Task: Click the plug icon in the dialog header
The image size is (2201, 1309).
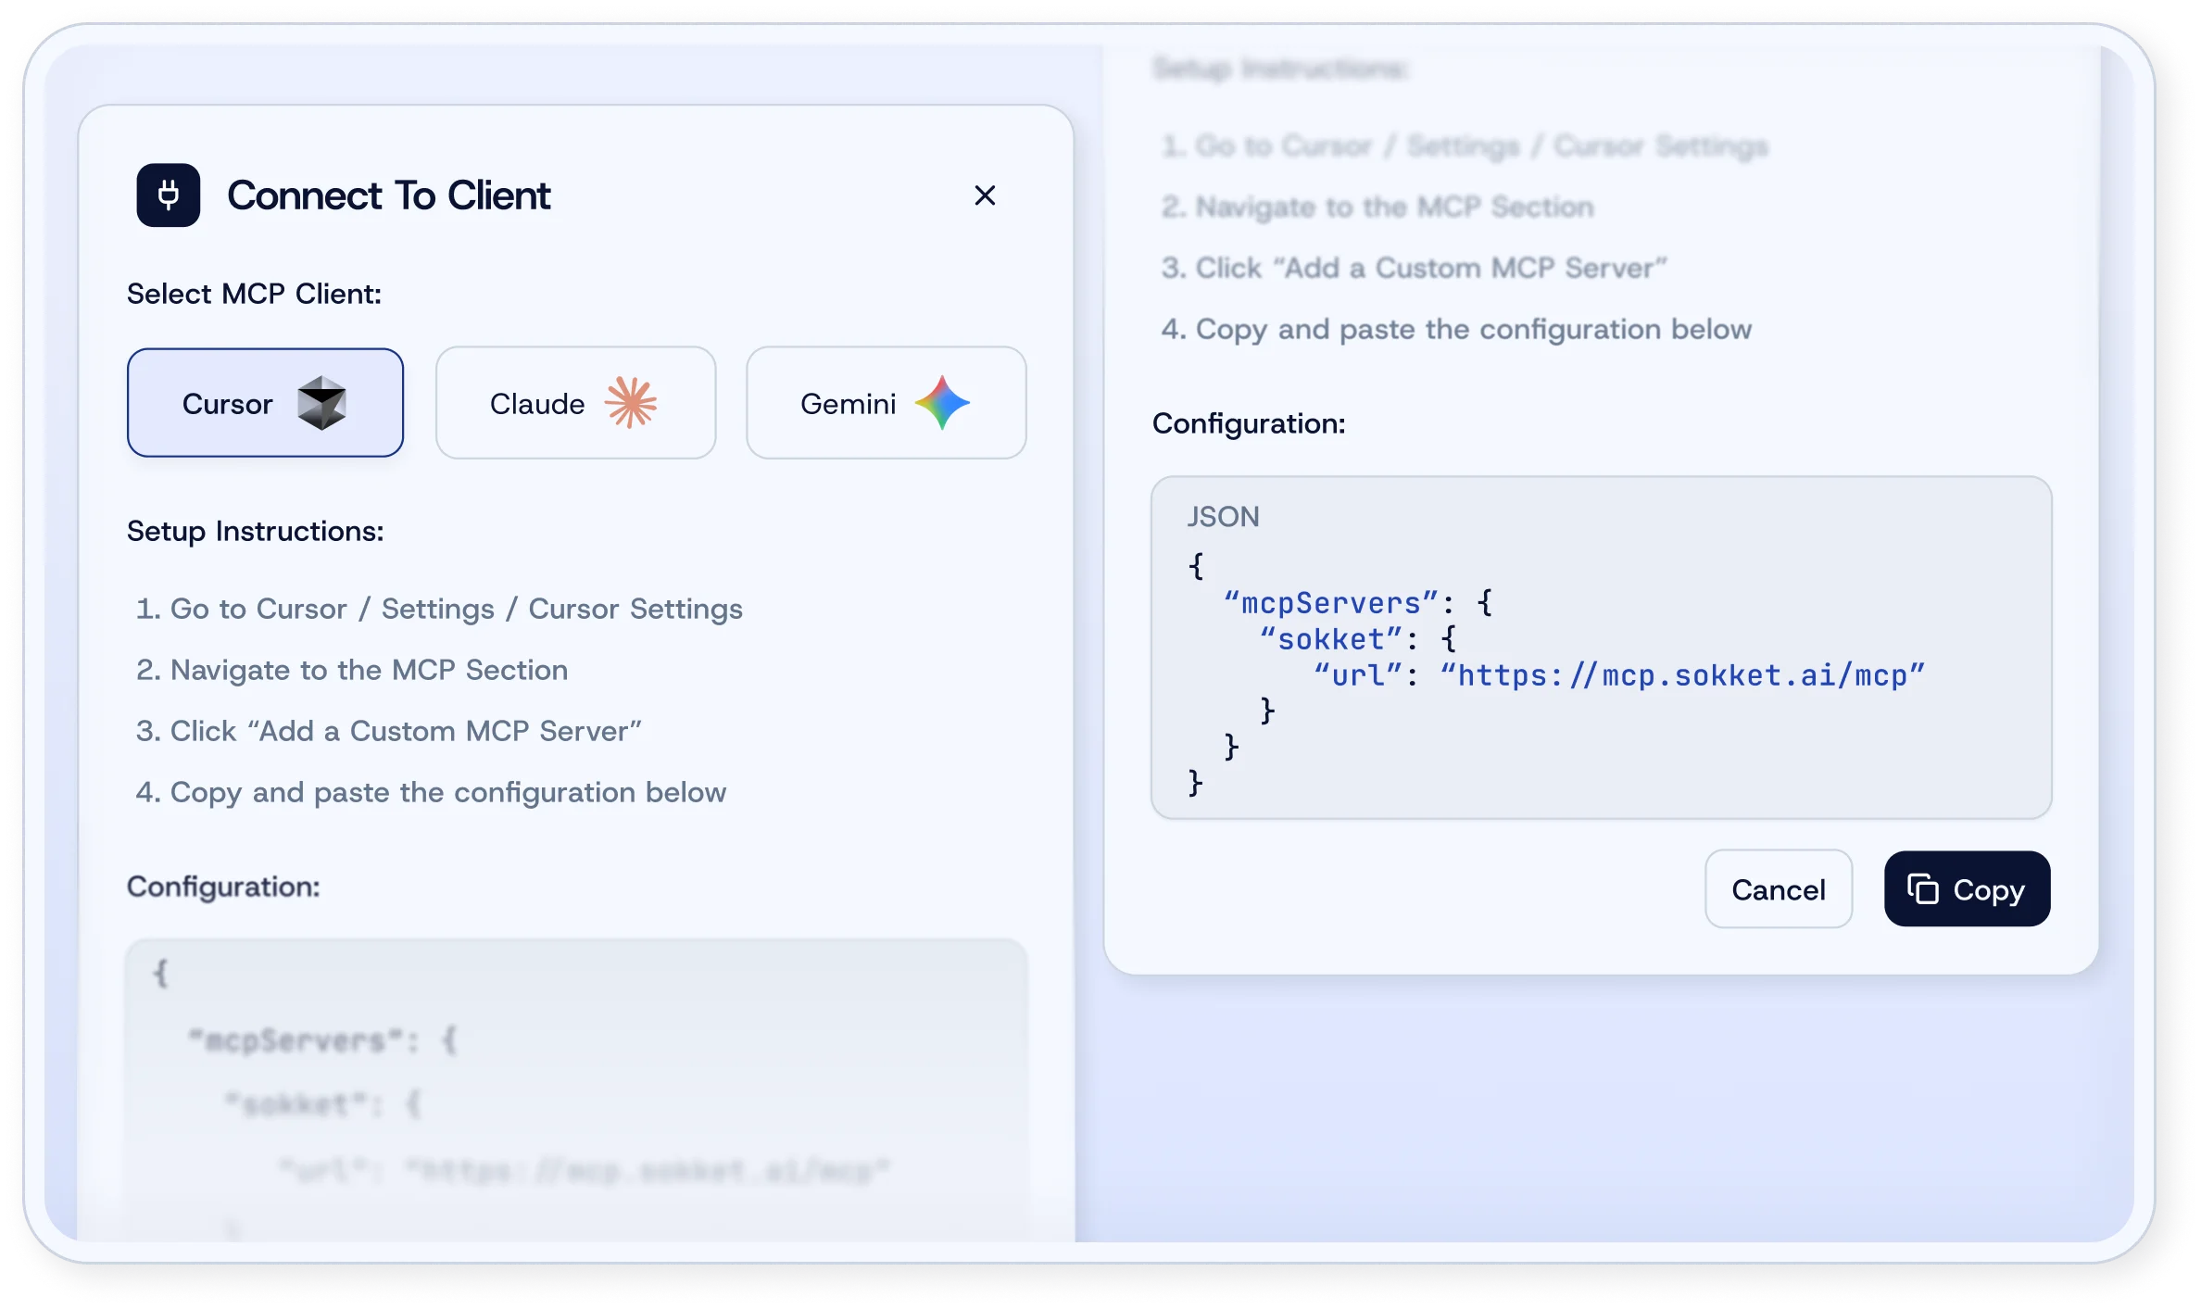Action: coord(168,195)
